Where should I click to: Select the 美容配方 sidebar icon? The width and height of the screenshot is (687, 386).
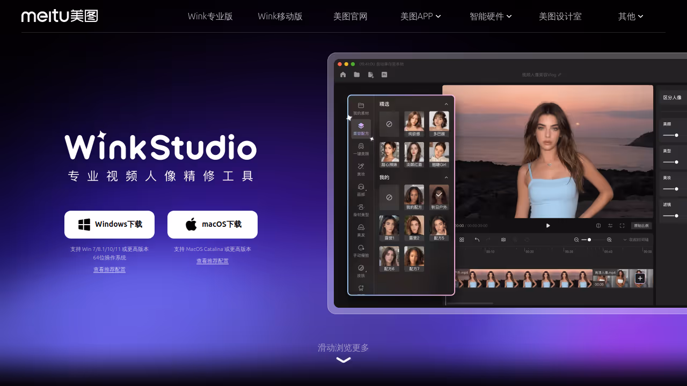click(x=361, y=128)
